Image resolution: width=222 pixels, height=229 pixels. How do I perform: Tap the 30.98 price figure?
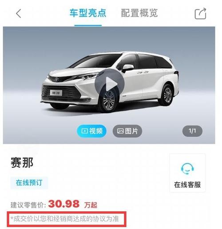64,204
